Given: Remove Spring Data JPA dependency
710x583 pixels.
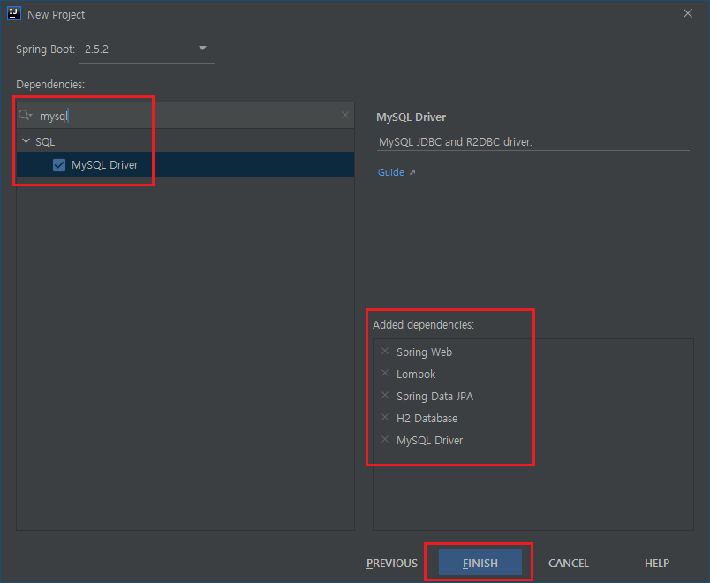Looking at the screenshot, I should [385, 396].
